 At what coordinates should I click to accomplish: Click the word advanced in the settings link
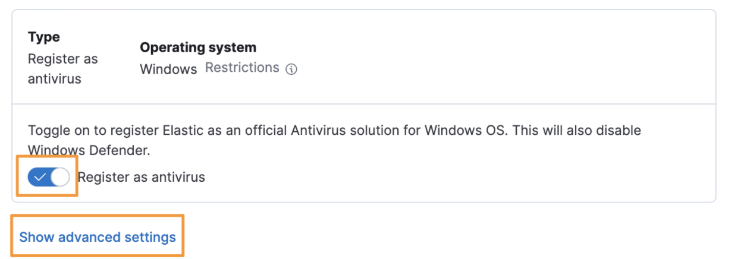[x=88, y=237]
